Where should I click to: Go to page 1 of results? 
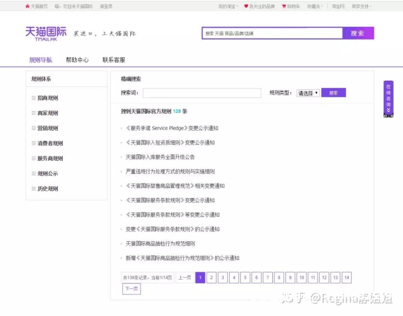[x=200, y=278]
